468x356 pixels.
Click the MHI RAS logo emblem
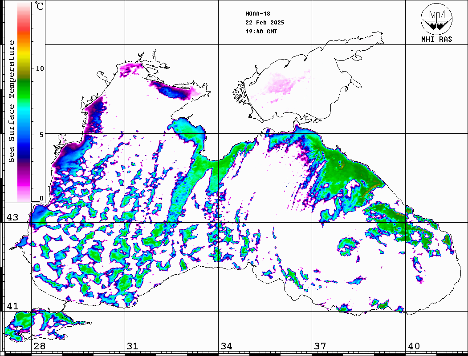pyautogui.click(x=437, y=19)
